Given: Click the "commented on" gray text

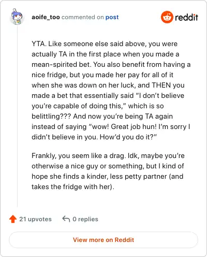Looking at the screenshot, I should pyautogui.click(x=82, y=17).
